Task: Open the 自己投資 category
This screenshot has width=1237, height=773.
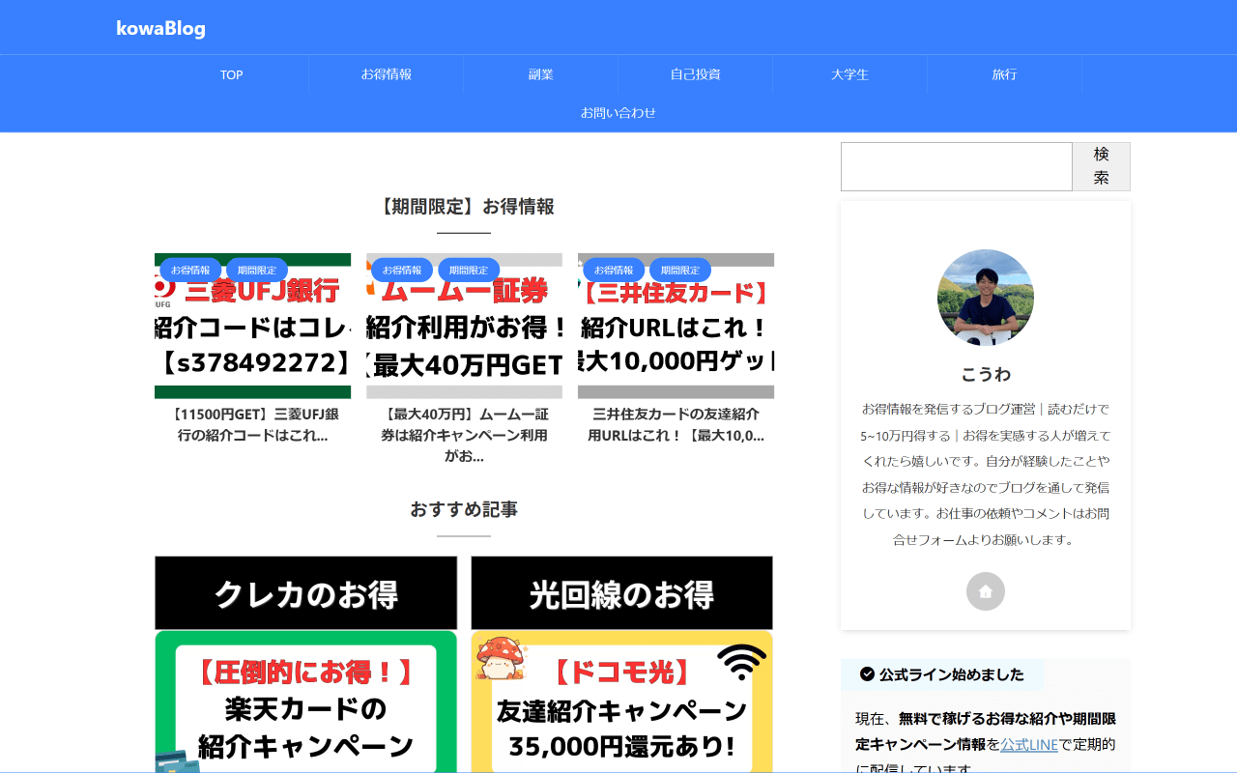Action: tap(696, 74)
